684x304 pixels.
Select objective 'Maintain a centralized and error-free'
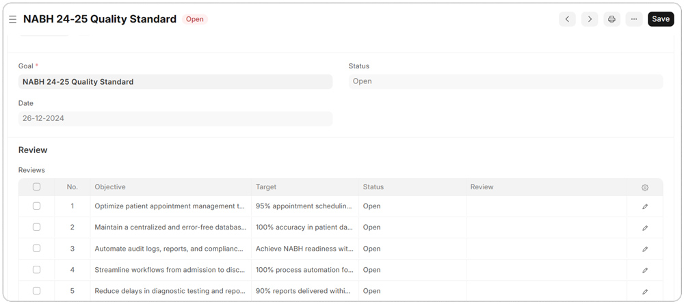(170, 227)
